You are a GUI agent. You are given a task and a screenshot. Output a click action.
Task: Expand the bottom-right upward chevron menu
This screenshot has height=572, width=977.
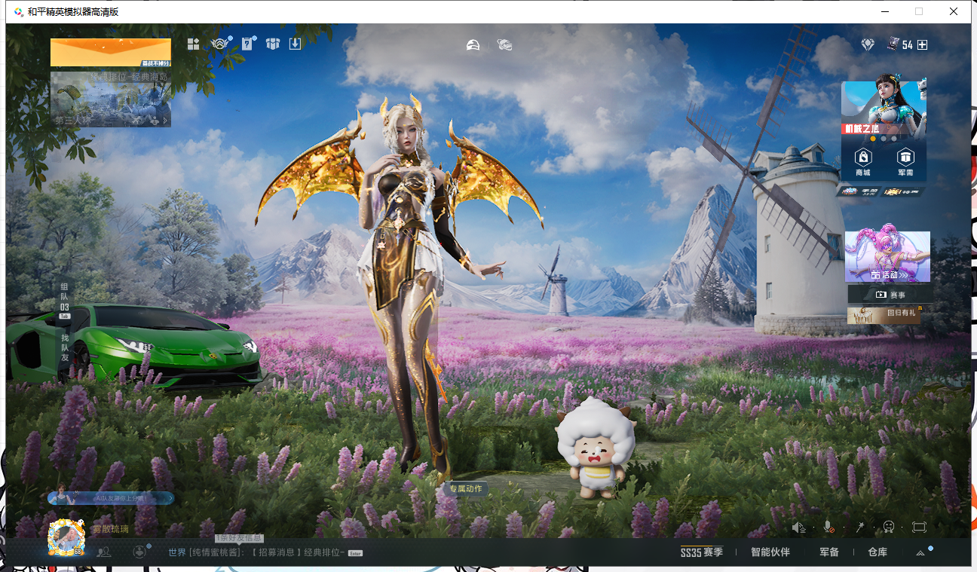(920, 552)
